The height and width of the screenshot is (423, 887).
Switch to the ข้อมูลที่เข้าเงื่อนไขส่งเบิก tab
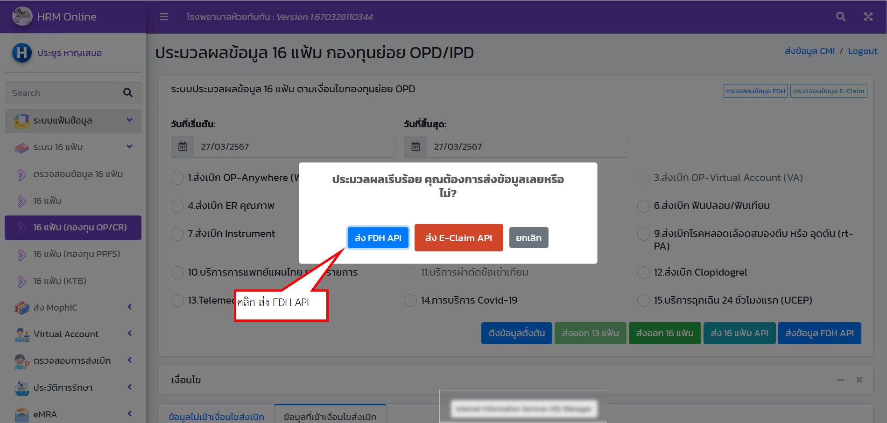point(330,416)
